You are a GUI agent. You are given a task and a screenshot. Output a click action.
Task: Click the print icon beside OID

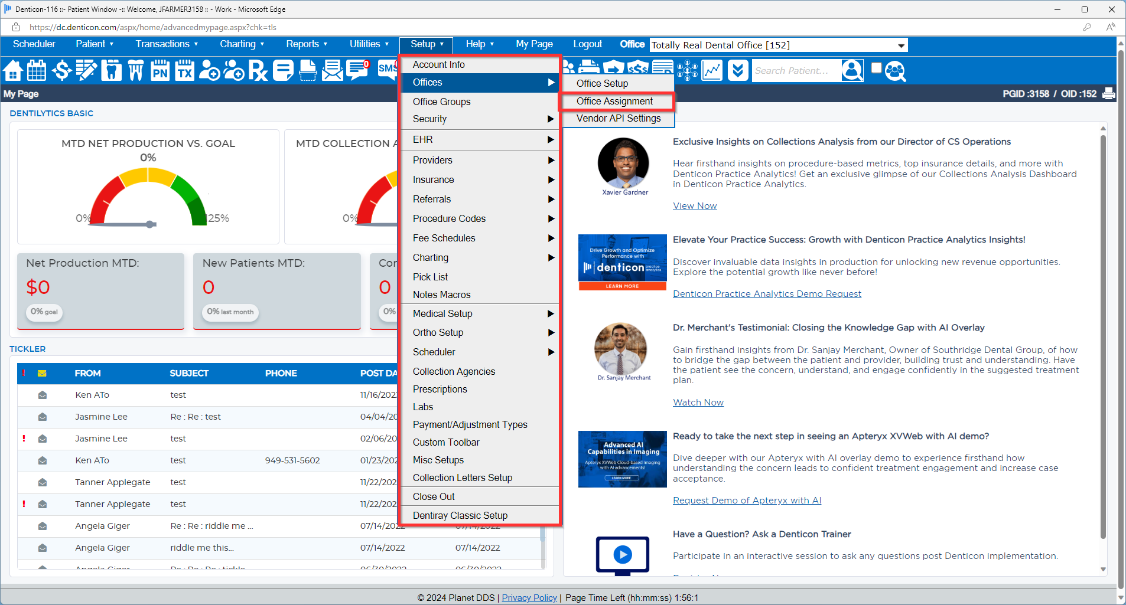(1109, 93)
